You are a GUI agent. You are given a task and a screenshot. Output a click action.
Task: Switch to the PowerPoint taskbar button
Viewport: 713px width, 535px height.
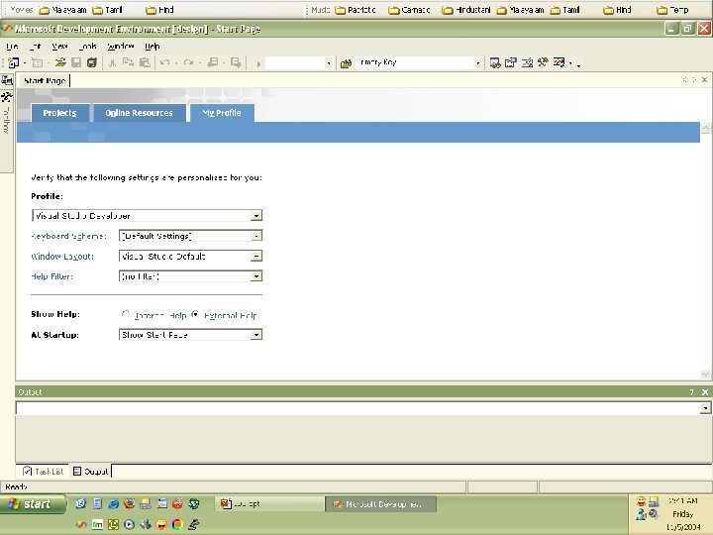269,504
